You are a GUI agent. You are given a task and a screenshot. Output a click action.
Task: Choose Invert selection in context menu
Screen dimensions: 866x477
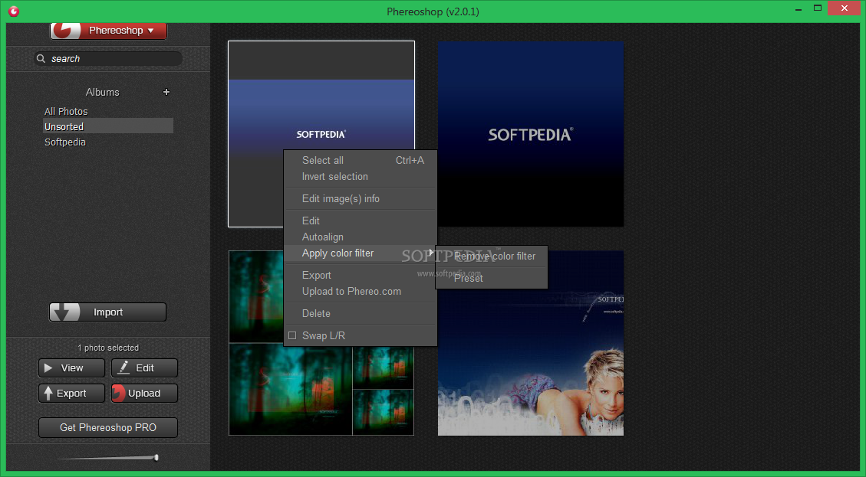361,176
